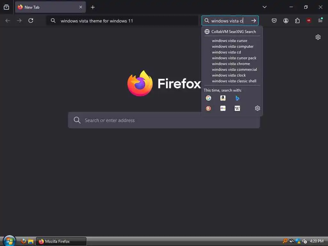Search this time with Amazon
Image resolution: width=328 pixels, height=246 pixels.
(223, 98)
